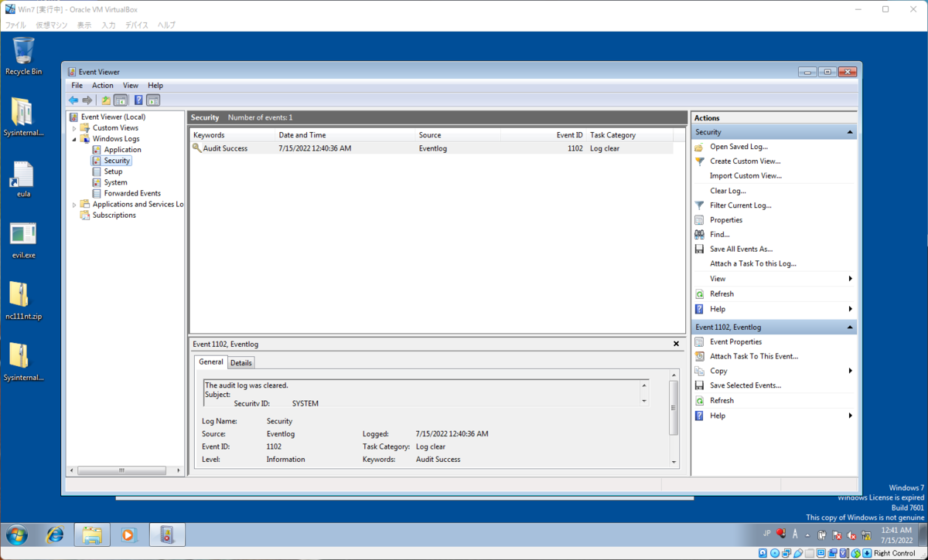Click Create Custom View... action
Image resolution: width=928 pixels, height=560 pixels.
tap(745, 161)
